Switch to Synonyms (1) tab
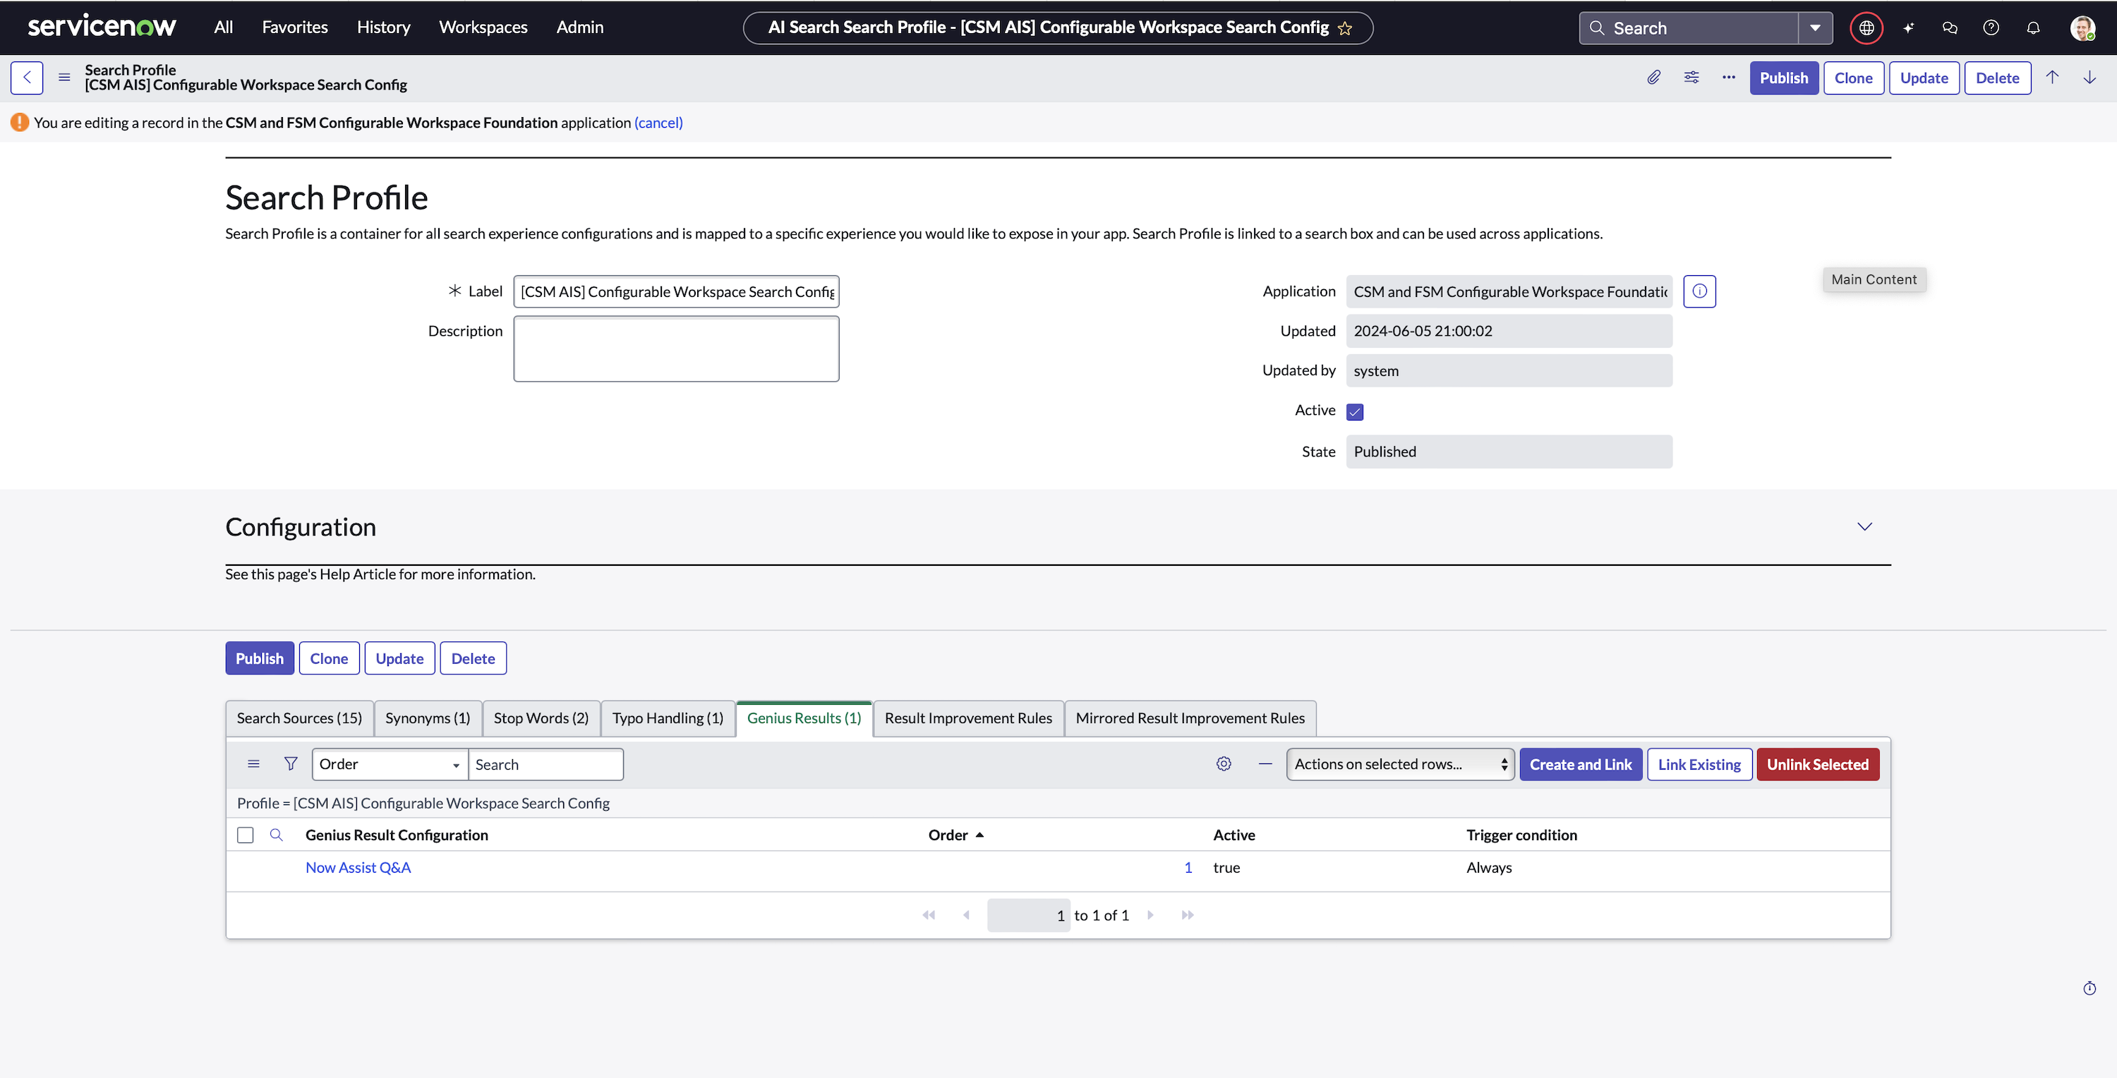This screenshot has height=1078, width=2117. tap(428, 718)
